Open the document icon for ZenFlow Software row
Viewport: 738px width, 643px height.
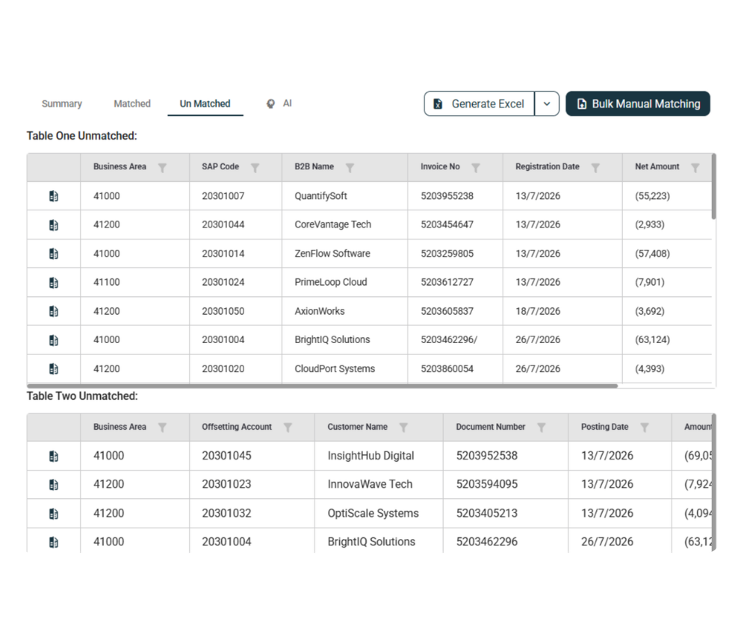[x=54, y=254]
